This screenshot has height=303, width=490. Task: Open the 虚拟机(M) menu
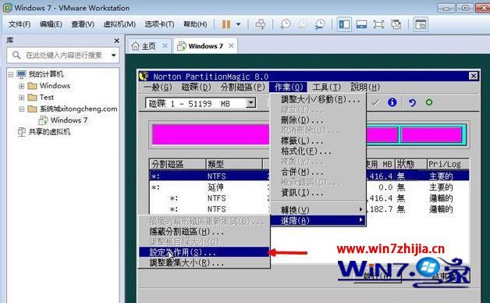coord(119,24)
